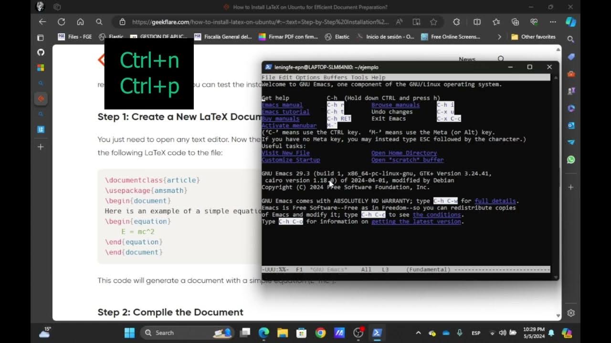Click the Browse manuals link
Image resolution: width=611 pixels, height=343 pixels.
pyautogui.click(x=395, y=105)
